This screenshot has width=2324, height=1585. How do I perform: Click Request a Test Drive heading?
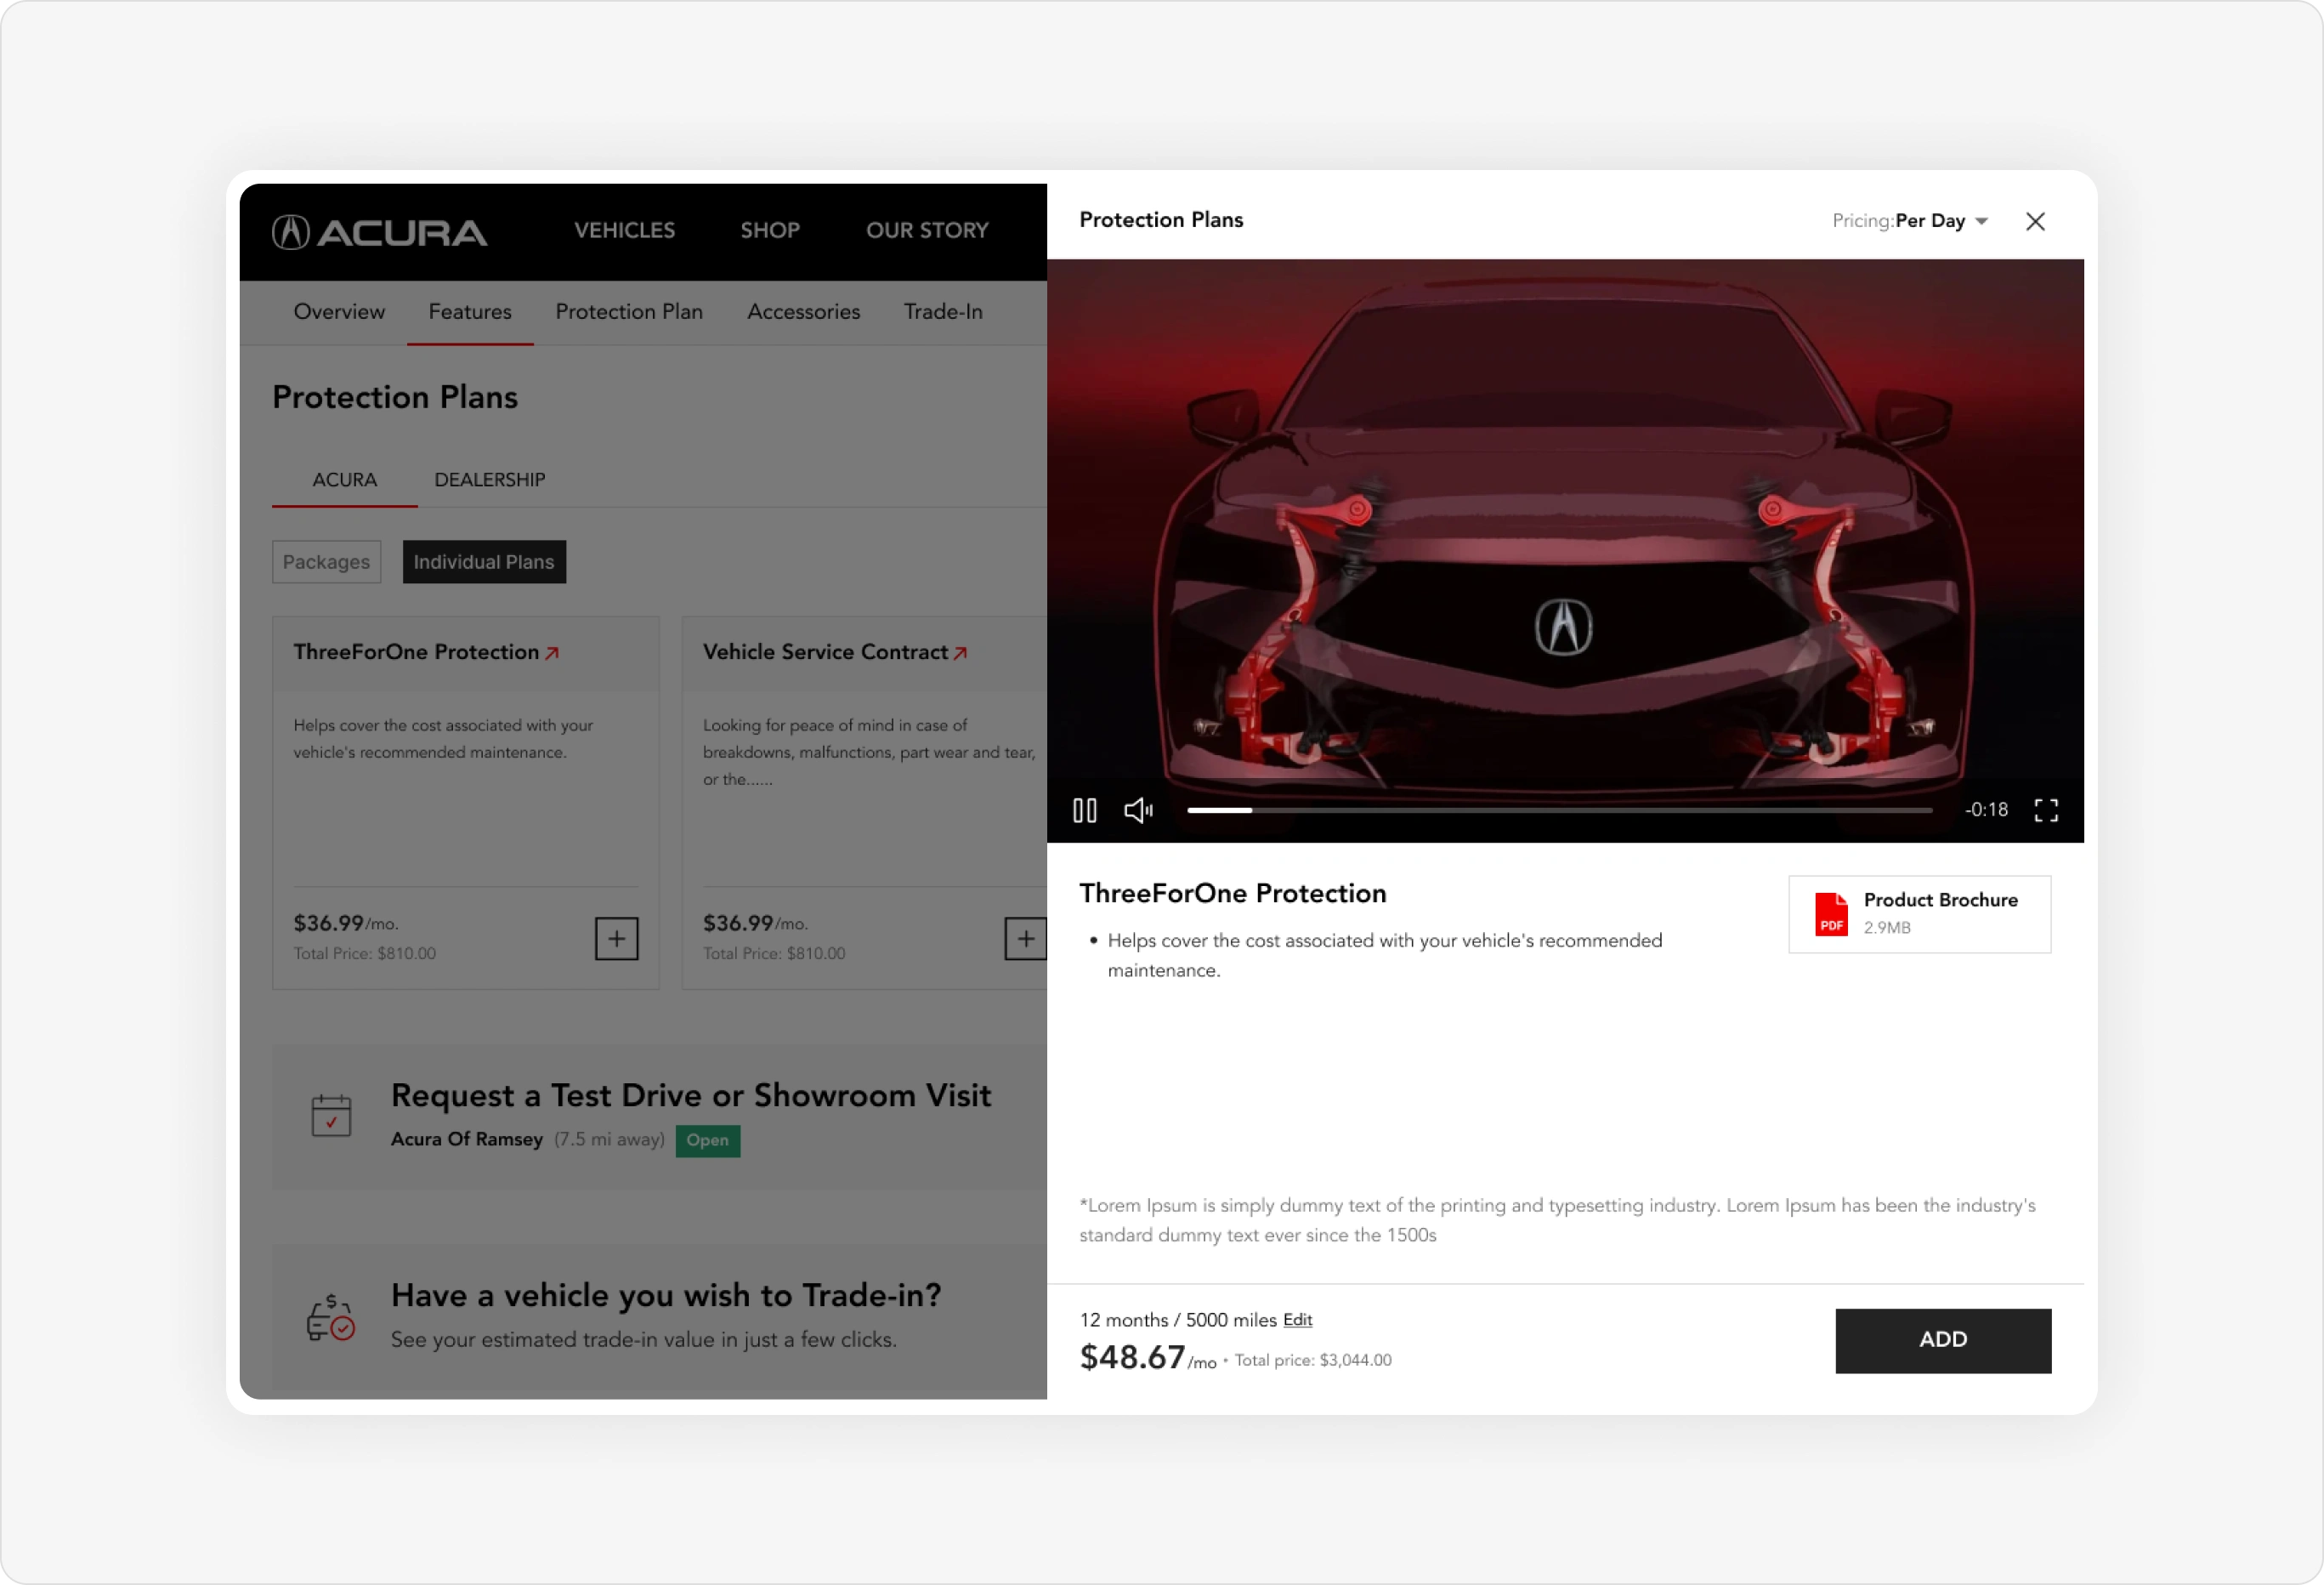tap(691, 1096)
